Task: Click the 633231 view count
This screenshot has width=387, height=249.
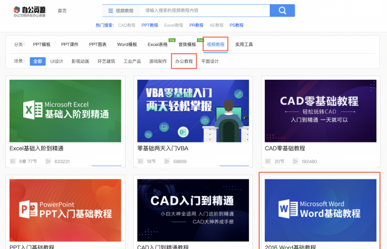Action: tap(62, 161)
